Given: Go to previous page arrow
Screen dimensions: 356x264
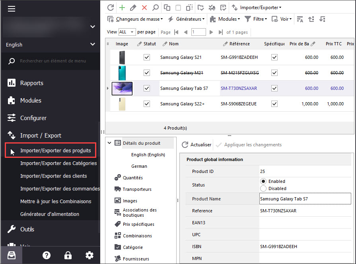Looking at the screenshot, I should point(186,32).
